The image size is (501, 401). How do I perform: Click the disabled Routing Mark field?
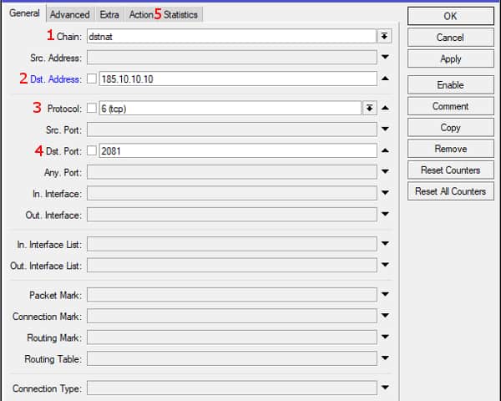pos(232,338)
